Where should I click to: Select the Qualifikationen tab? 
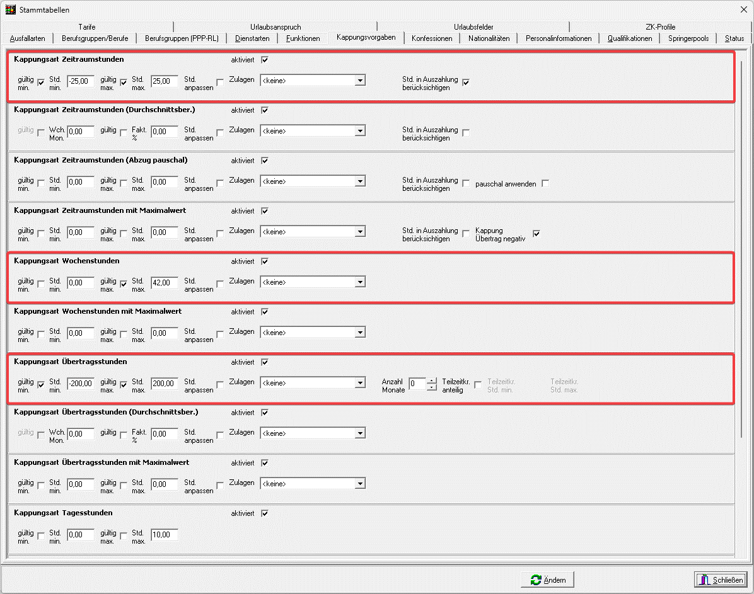click(629, 38)
